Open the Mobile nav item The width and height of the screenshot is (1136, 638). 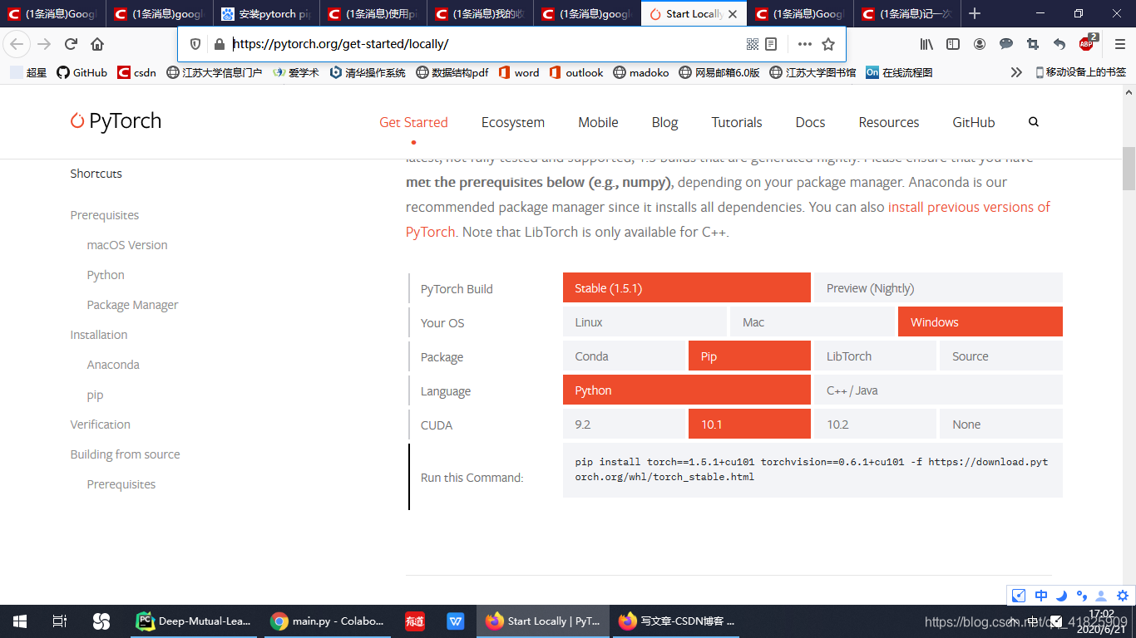pyautogui.click(x=598, y=122)
